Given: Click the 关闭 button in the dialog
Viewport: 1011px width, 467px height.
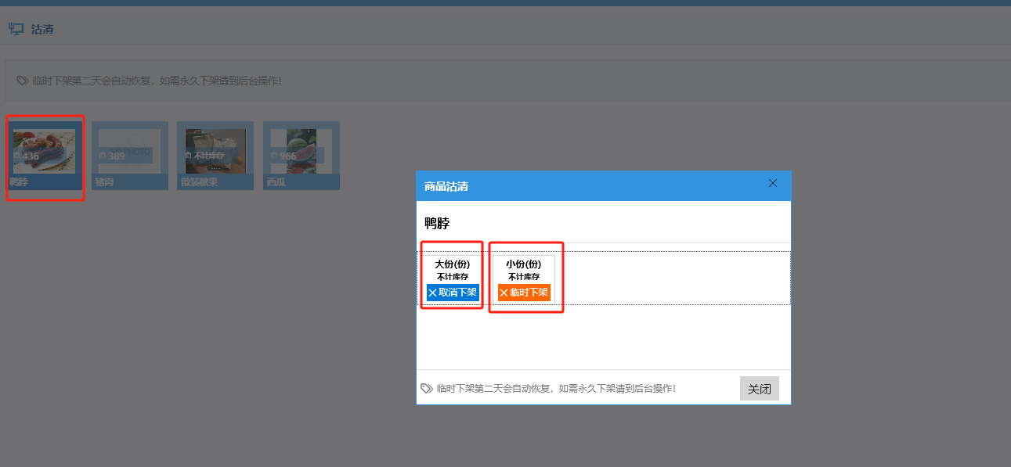Looking at the screenshot, I should (759, 389).
